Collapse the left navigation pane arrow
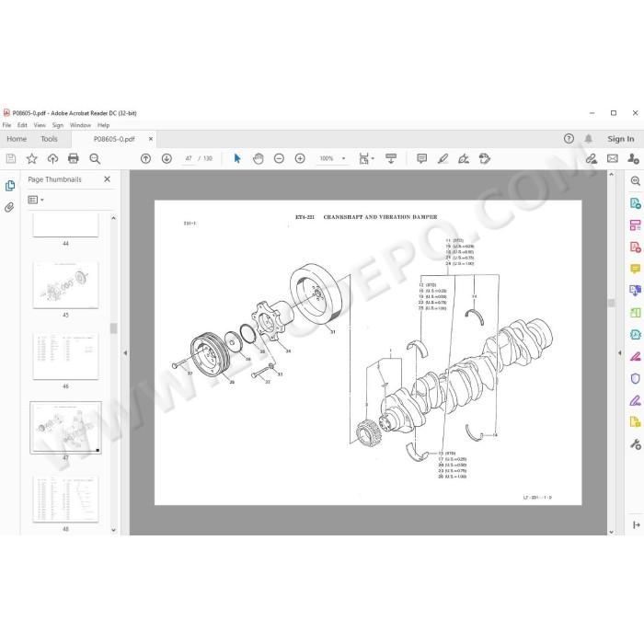This screenshot has height=644, width=644. click(125, 352)
